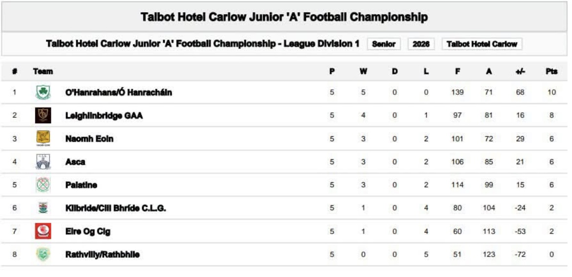Viewport: 572px width, 277px height.
Task: Click the Naomh Eoin crest icon
Action: click(x=43, y=139)
